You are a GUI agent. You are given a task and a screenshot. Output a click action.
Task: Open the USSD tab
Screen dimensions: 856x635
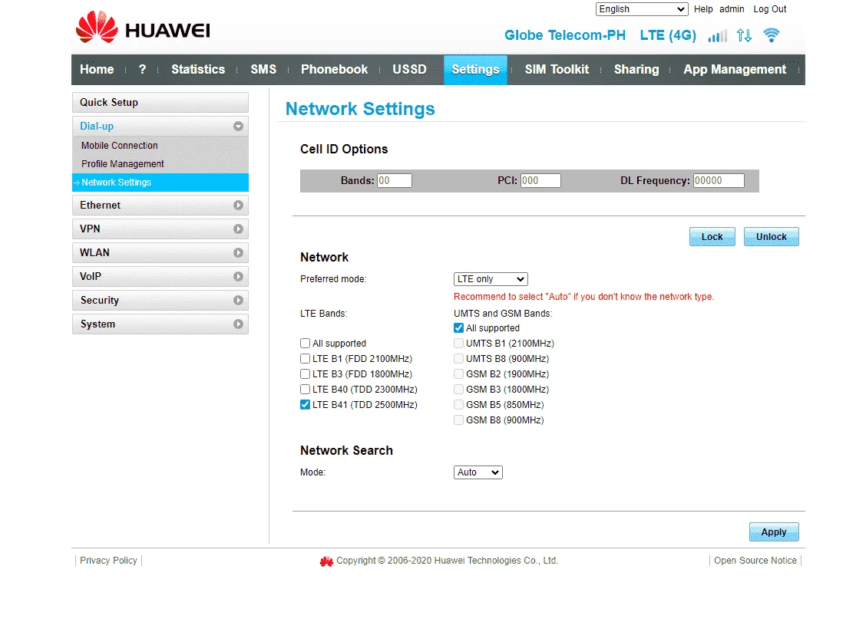click(409, 69)
